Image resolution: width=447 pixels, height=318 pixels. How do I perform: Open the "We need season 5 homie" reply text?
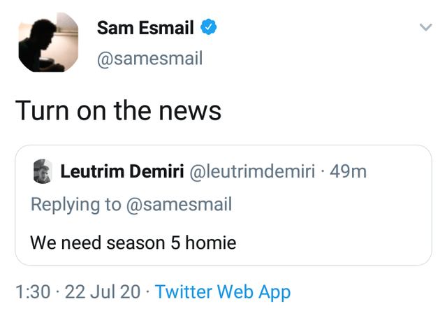pyautogui.click(x=133, y=243)
